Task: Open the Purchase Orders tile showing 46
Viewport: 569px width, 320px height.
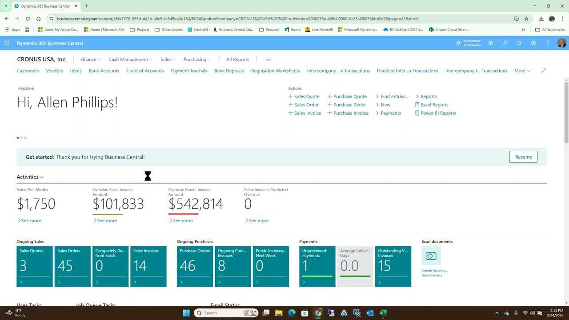Action: click(x=195, y=267)
